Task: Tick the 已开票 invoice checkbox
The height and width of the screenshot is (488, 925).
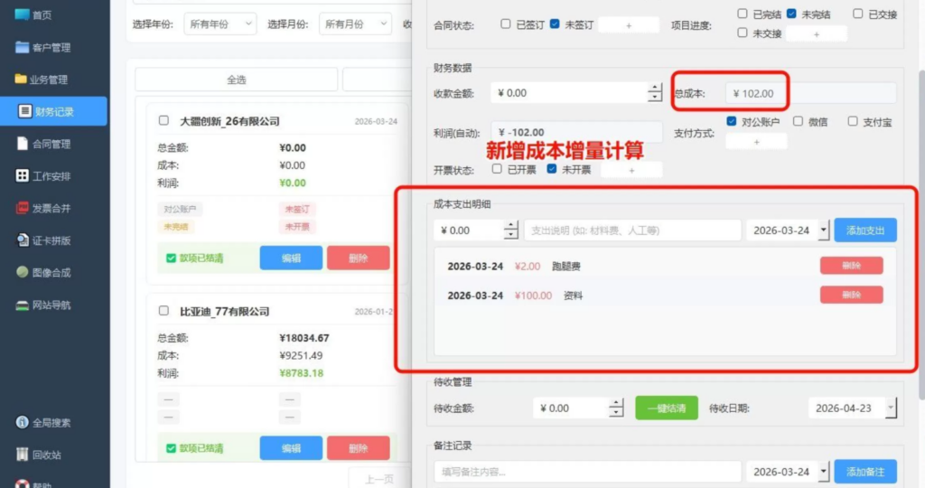Action: [x=497, y=169]
